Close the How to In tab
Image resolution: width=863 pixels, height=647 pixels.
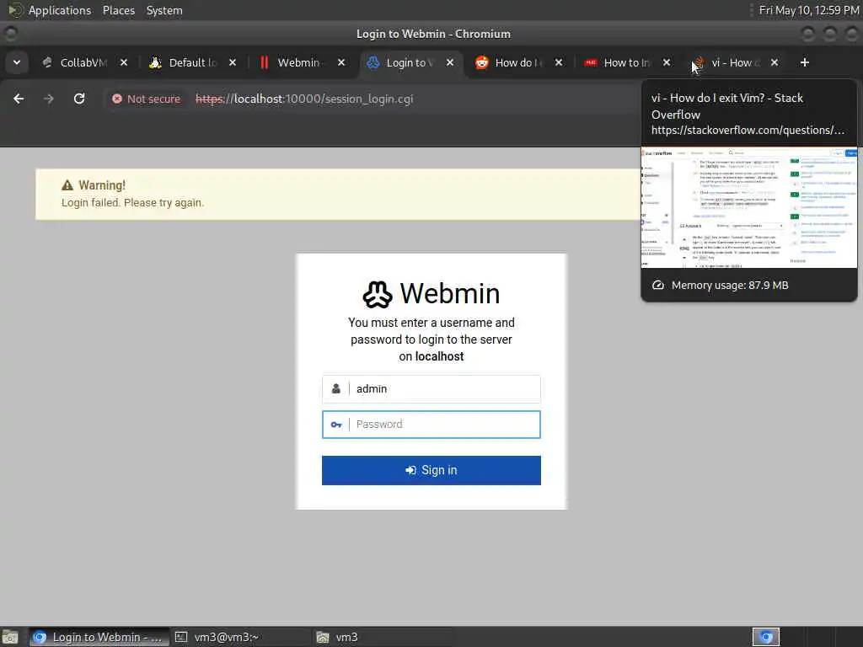click(x=667, y=62)
